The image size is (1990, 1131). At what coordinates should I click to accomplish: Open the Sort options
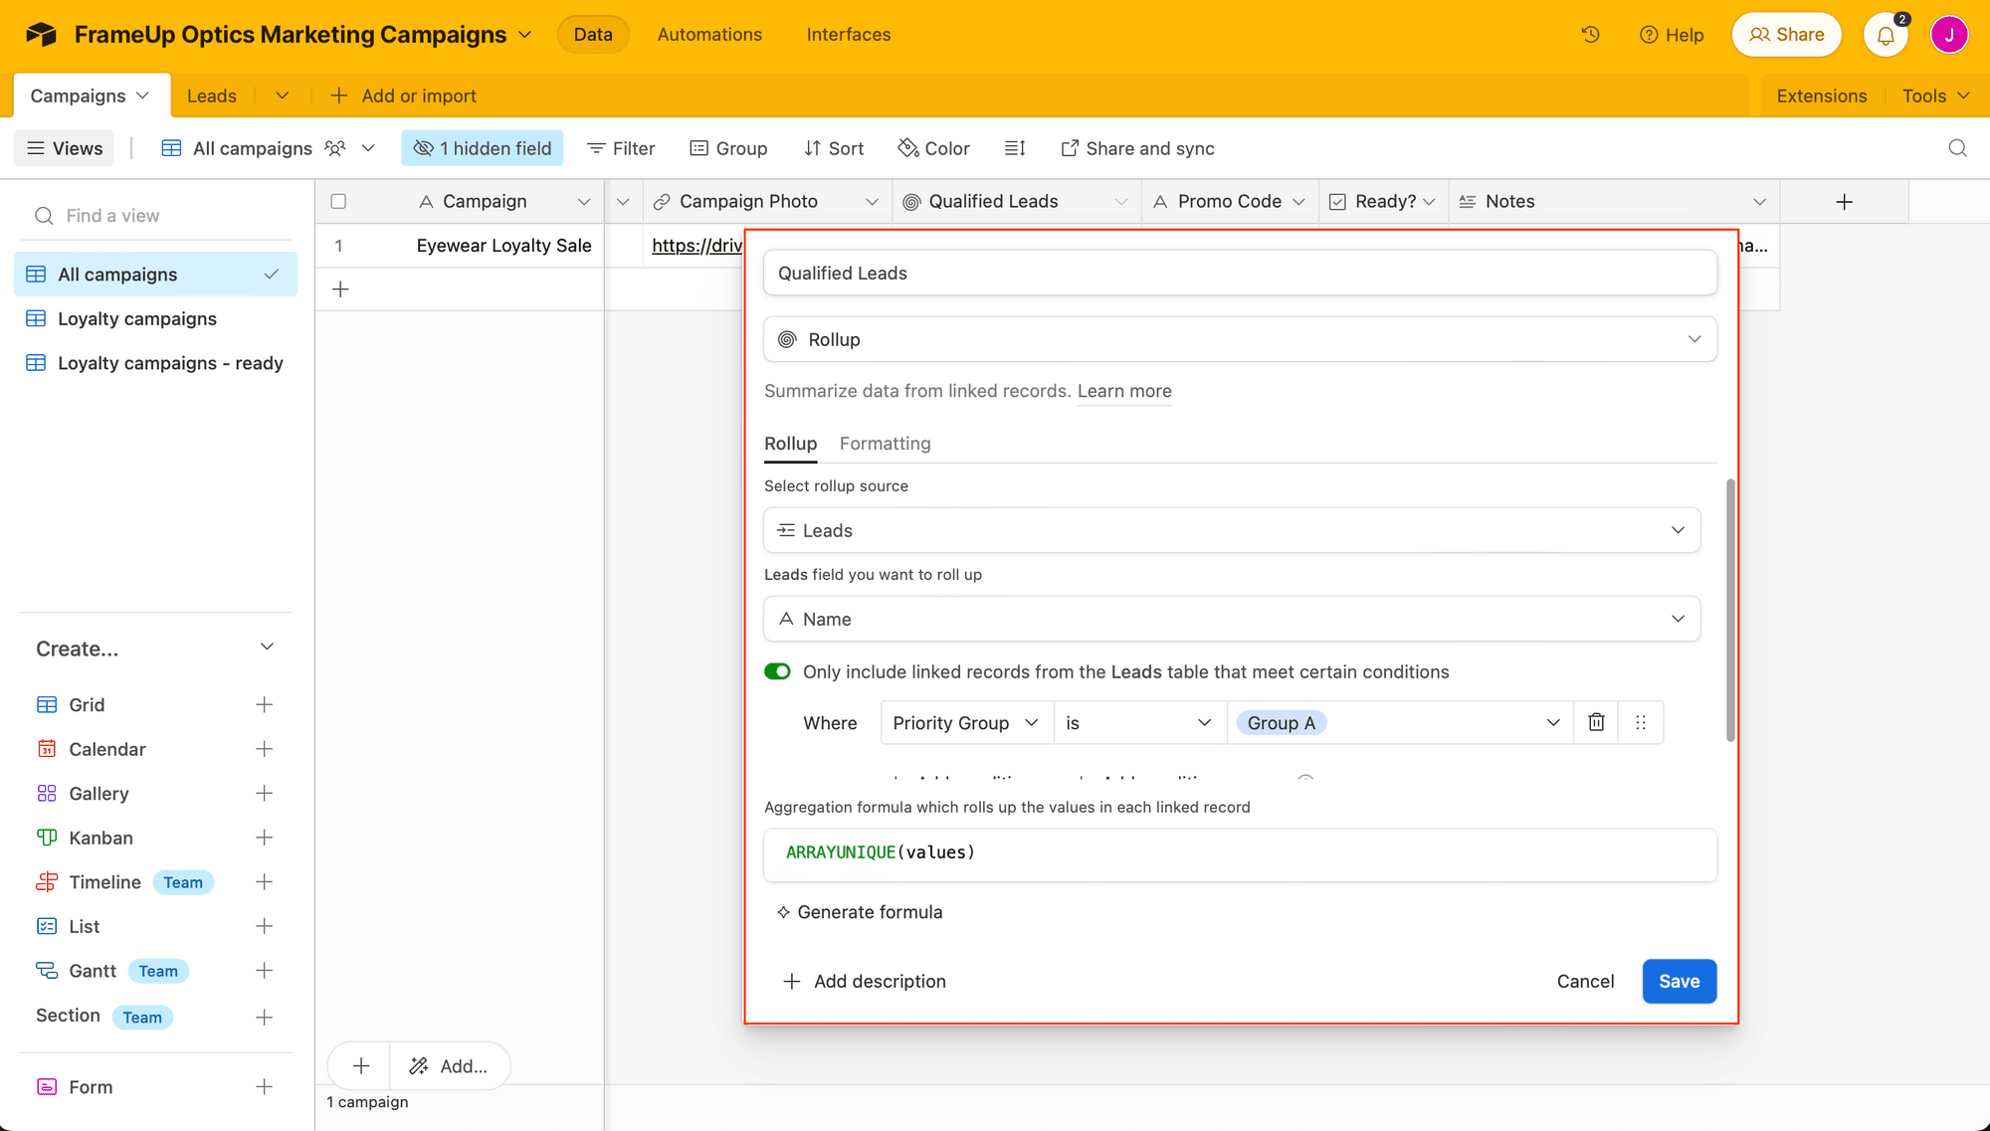(x=834, y=147)
